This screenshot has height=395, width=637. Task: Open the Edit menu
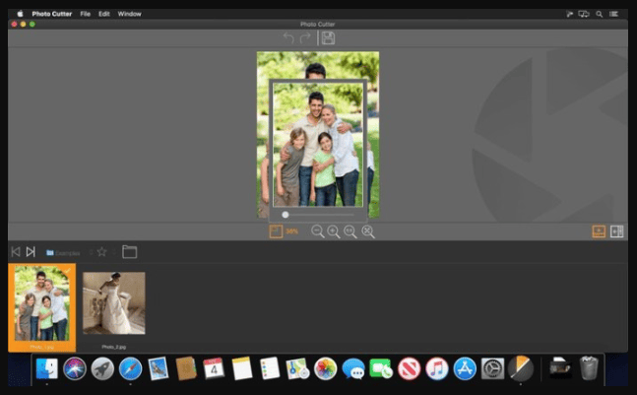[x=104, y=14]
